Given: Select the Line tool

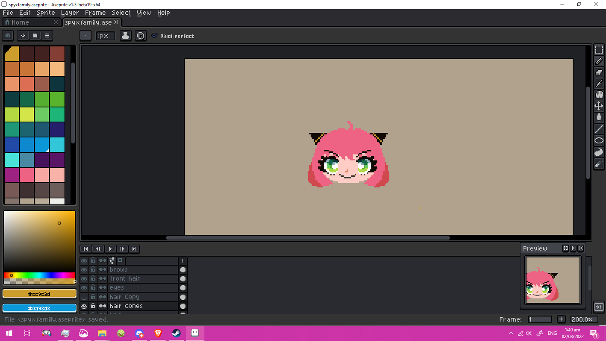Looking at the screenshot, I should [x=599, y=129].
